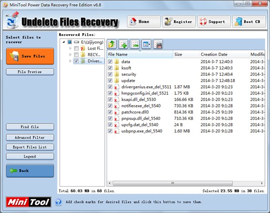This screenshot has height=213, width=270.
Task: Check the Lost Fi... folder checkbox
Action: (76, 48)
